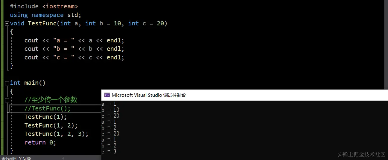Collapse the comment block at 至少传一个参数
Screen dimensions: 388x160
point(7,100)
